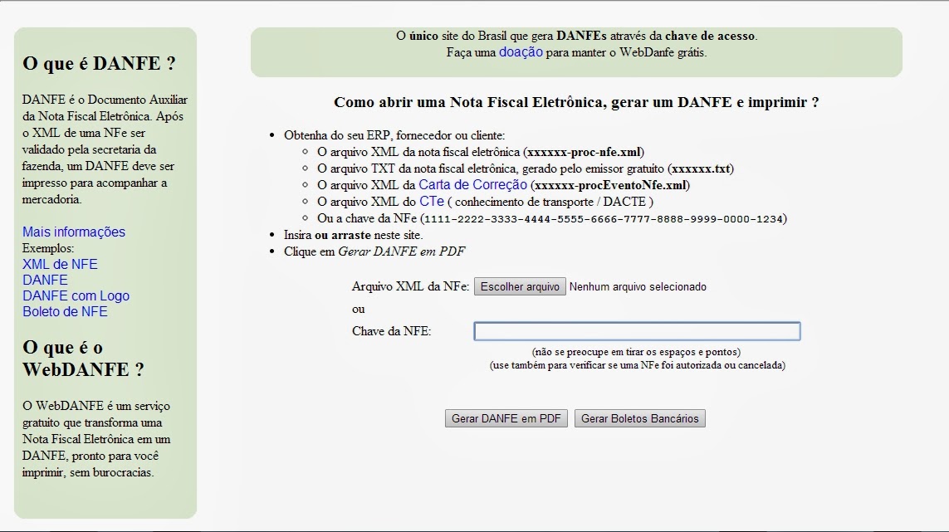Viewport: 949px width, 532px height.
Task: Click the 'Obtenha do seu ERP' instruction line
Action: pos(394,135)
